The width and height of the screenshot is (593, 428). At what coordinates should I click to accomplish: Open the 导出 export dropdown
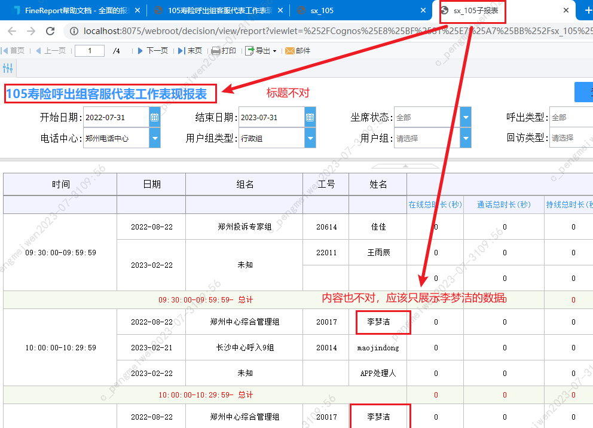261,51
